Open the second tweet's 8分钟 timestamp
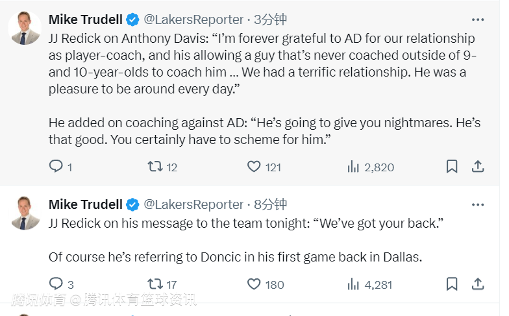Viewport: 509px width, 316px height. tap(271, 204)
